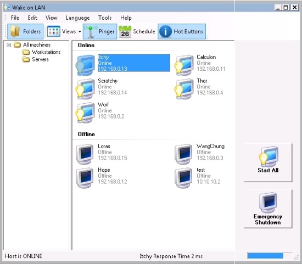Select the Hope host name
Viewport: 302px width, 264px height.
click(104, 170)
